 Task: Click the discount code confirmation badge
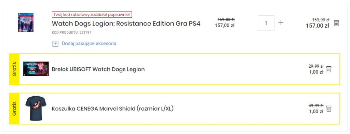[92, 15]
